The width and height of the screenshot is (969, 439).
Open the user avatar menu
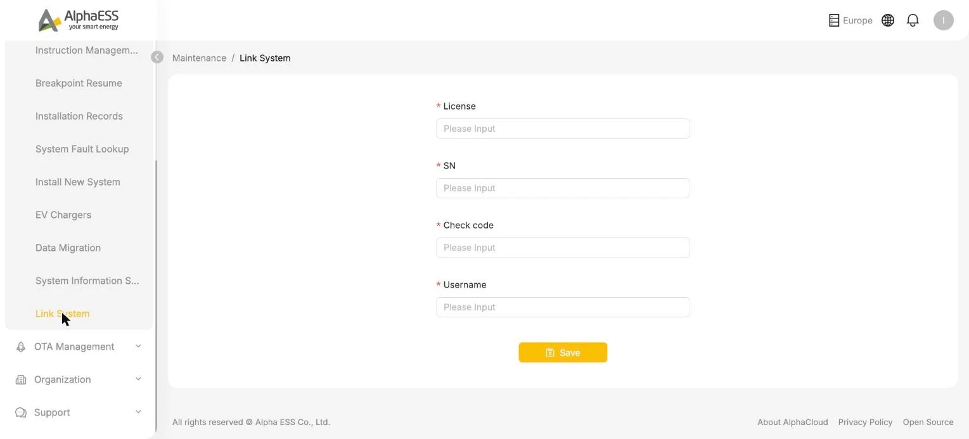point(943,20)
